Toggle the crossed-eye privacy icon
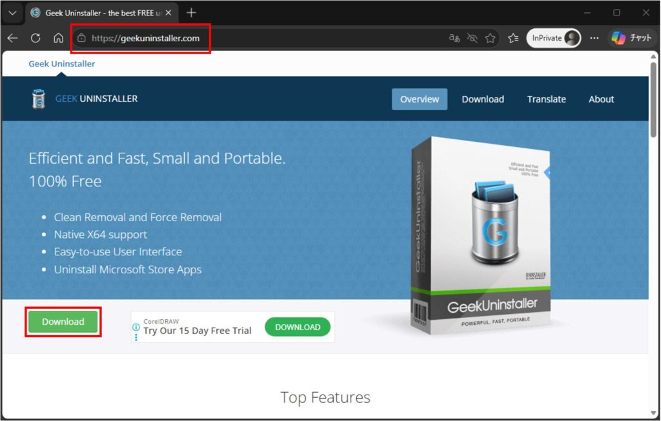The image size is (661, 421). 472,38
